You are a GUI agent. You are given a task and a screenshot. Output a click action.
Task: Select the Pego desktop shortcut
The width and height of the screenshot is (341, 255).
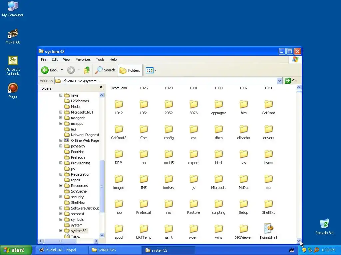coord(13,90)
